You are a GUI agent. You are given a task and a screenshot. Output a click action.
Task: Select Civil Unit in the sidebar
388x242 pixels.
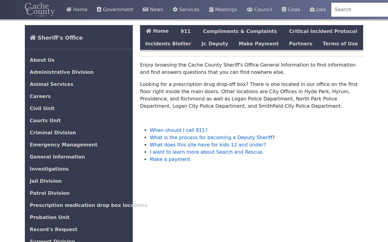point(42,108)
